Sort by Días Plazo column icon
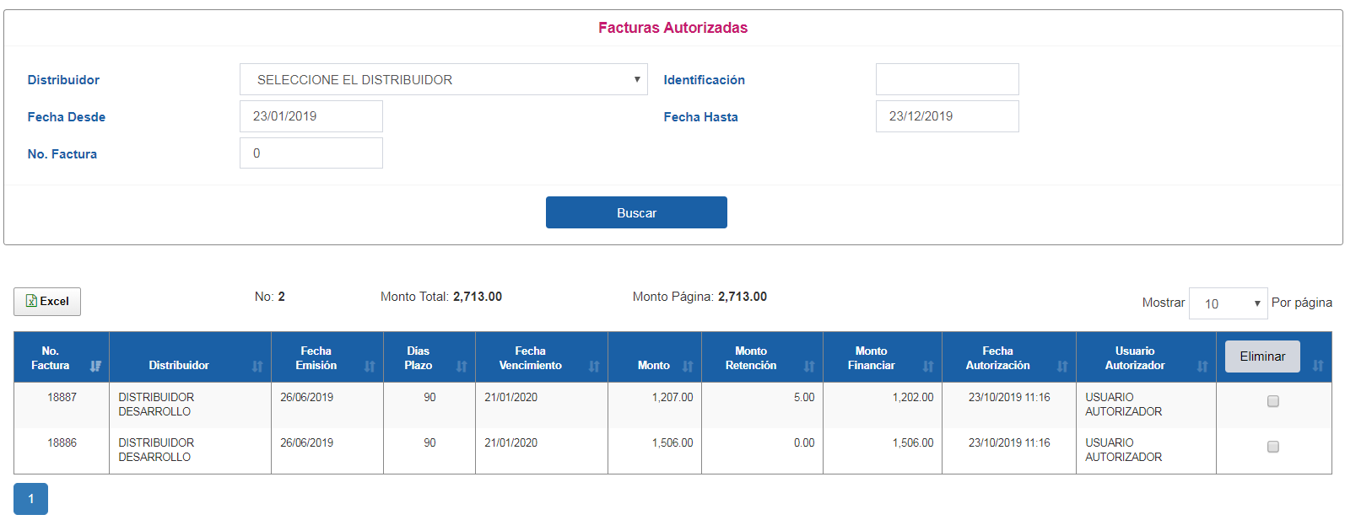Image resolution: width=1345 pixels, height=520 pixels. (462, 366)
